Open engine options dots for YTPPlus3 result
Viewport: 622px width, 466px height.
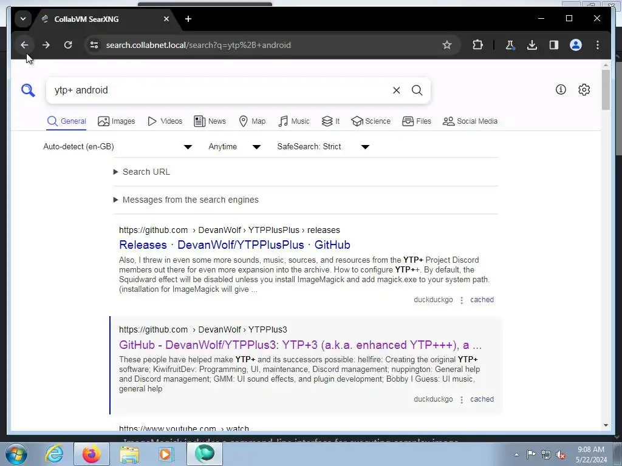pyautogui.click(x=462, y=400)
